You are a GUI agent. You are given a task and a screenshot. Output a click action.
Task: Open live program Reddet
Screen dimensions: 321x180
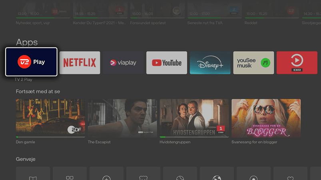tap(272, 13)
